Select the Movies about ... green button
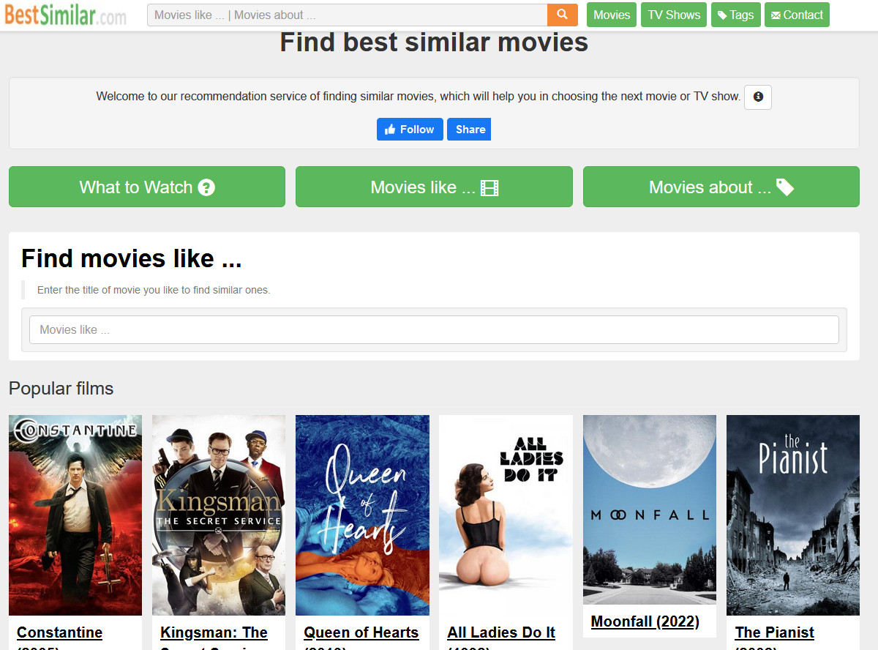This screenshot has width=878, height=650. point(721,187)
